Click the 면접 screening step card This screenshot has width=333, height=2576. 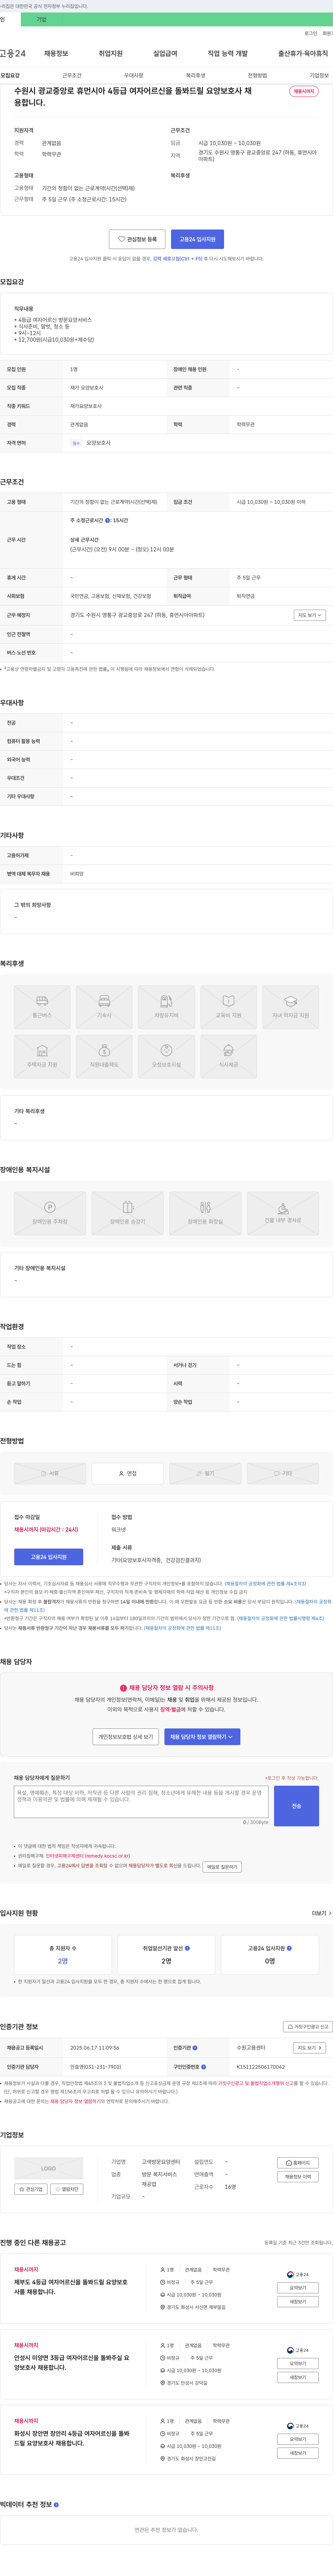[128, 1473]
